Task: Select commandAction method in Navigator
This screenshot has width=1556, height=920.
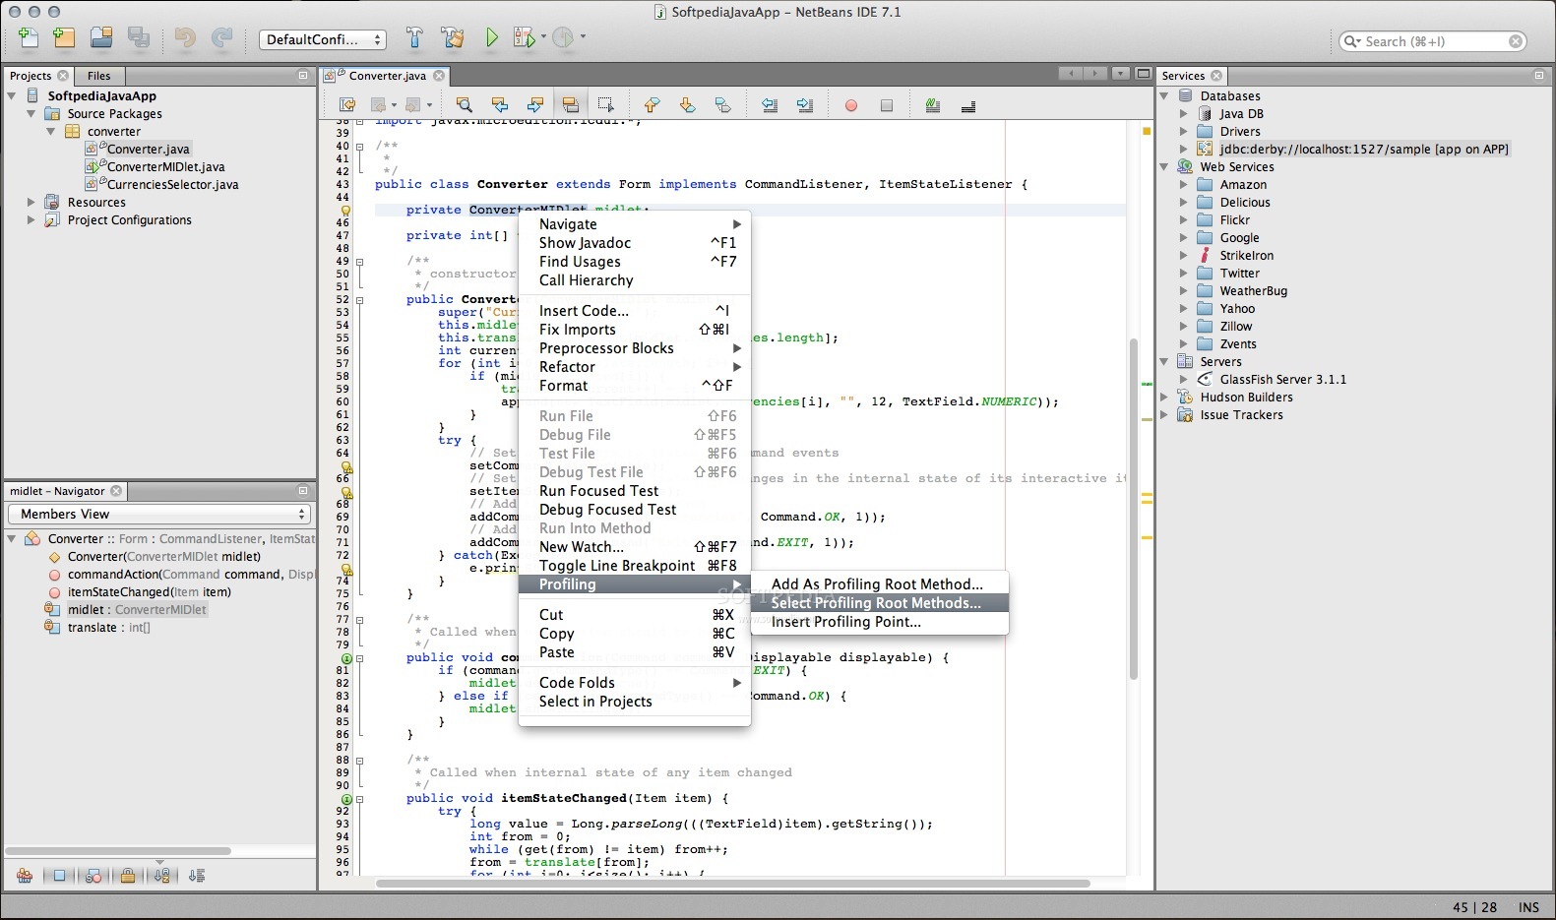Action: (191, 575)
